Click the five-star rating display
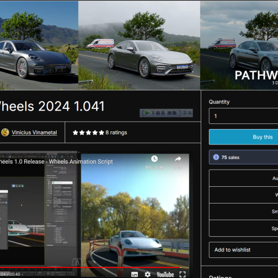This screenshot has width=278, height=278. point(88,132)
